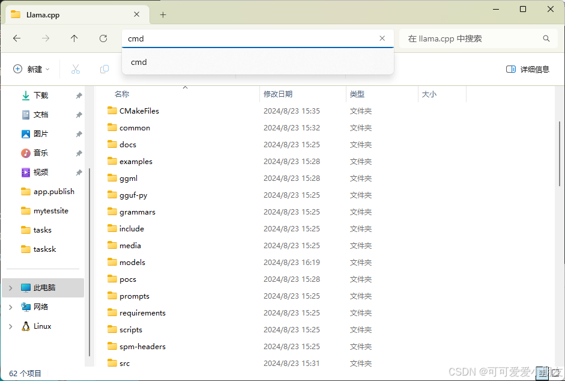565x381 pixels.
Task: Click the Copy icon in toolbar
Action: click(104, 69)
